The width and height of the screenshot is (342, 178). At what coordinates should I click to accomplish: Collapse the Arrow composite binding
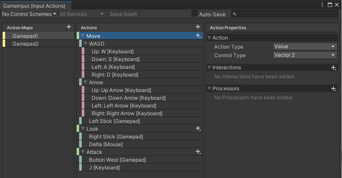click(x=85, y=83)
